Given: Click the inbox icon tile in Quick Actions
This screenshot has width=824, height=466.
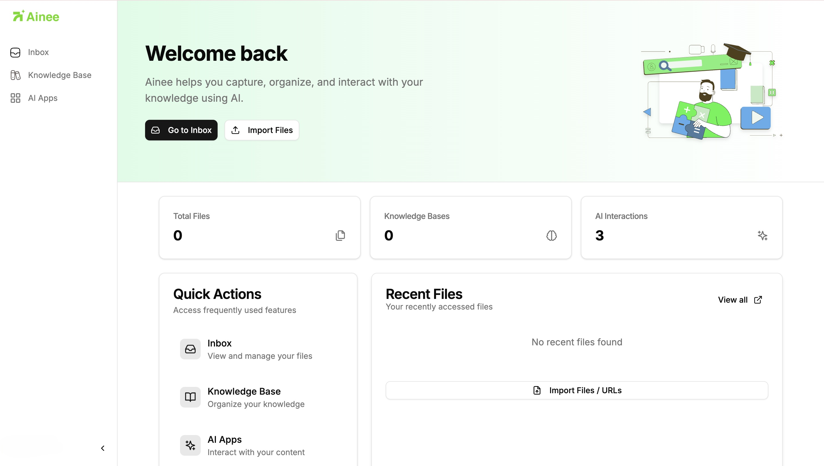Looking at the screenshot, I should tap(190, 349).
